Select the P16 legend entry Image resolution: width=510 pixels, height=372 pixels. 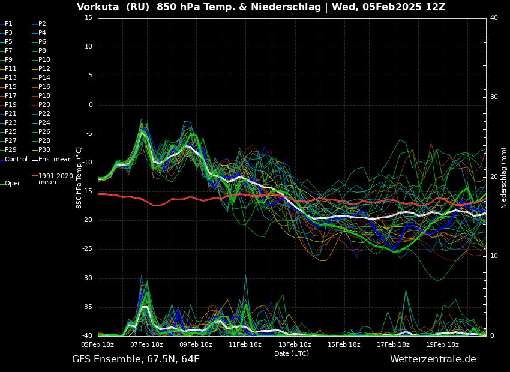[44, 87]
